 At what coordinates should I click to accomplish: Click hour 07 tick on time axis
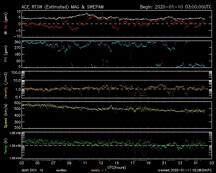(53, 163)
